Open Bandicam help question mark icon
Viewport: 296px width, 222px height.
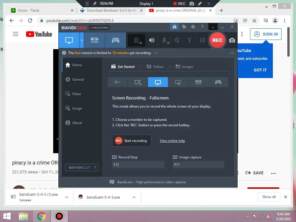[202, 27]
